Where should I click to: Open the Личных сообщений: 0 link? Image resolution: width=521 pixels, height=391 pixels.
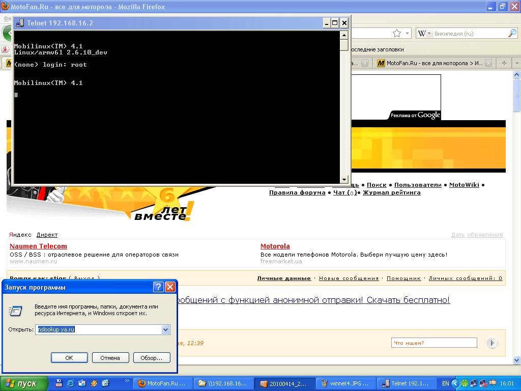465,278
